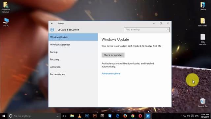Viewport: 211px width, 119px height.
Task: Click the 'UPDATE & SECURITY' header title
Action: tap(68, 30)
